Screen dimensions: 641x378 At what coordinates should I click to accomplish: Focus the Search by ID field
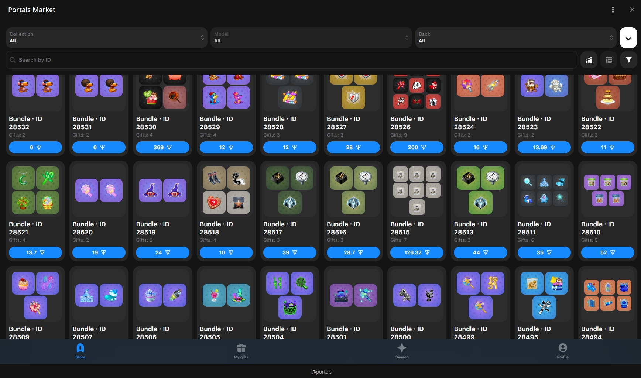(x=292, y=60)
